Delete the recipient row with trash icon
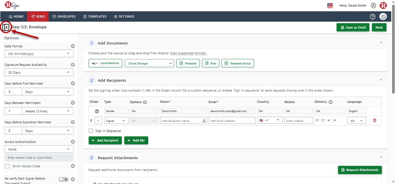 (375, 120)
